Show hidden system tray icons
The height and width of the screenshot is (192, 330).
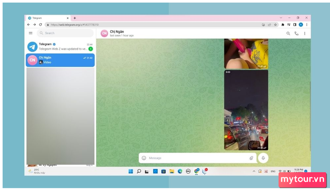pyautogui.click(x=254, y=171)
